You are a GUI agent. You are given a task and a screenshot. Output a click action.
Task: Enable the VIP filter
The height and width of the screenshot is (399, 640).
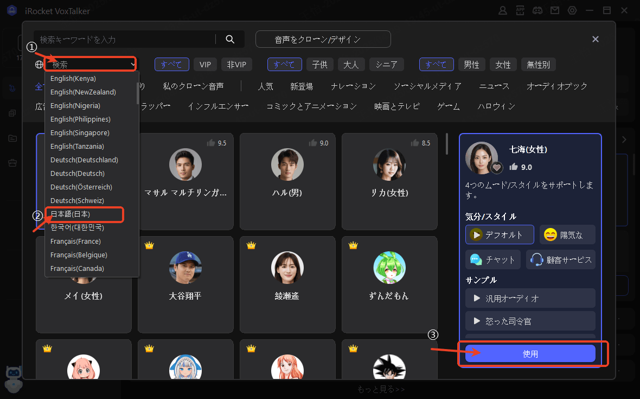205,65
